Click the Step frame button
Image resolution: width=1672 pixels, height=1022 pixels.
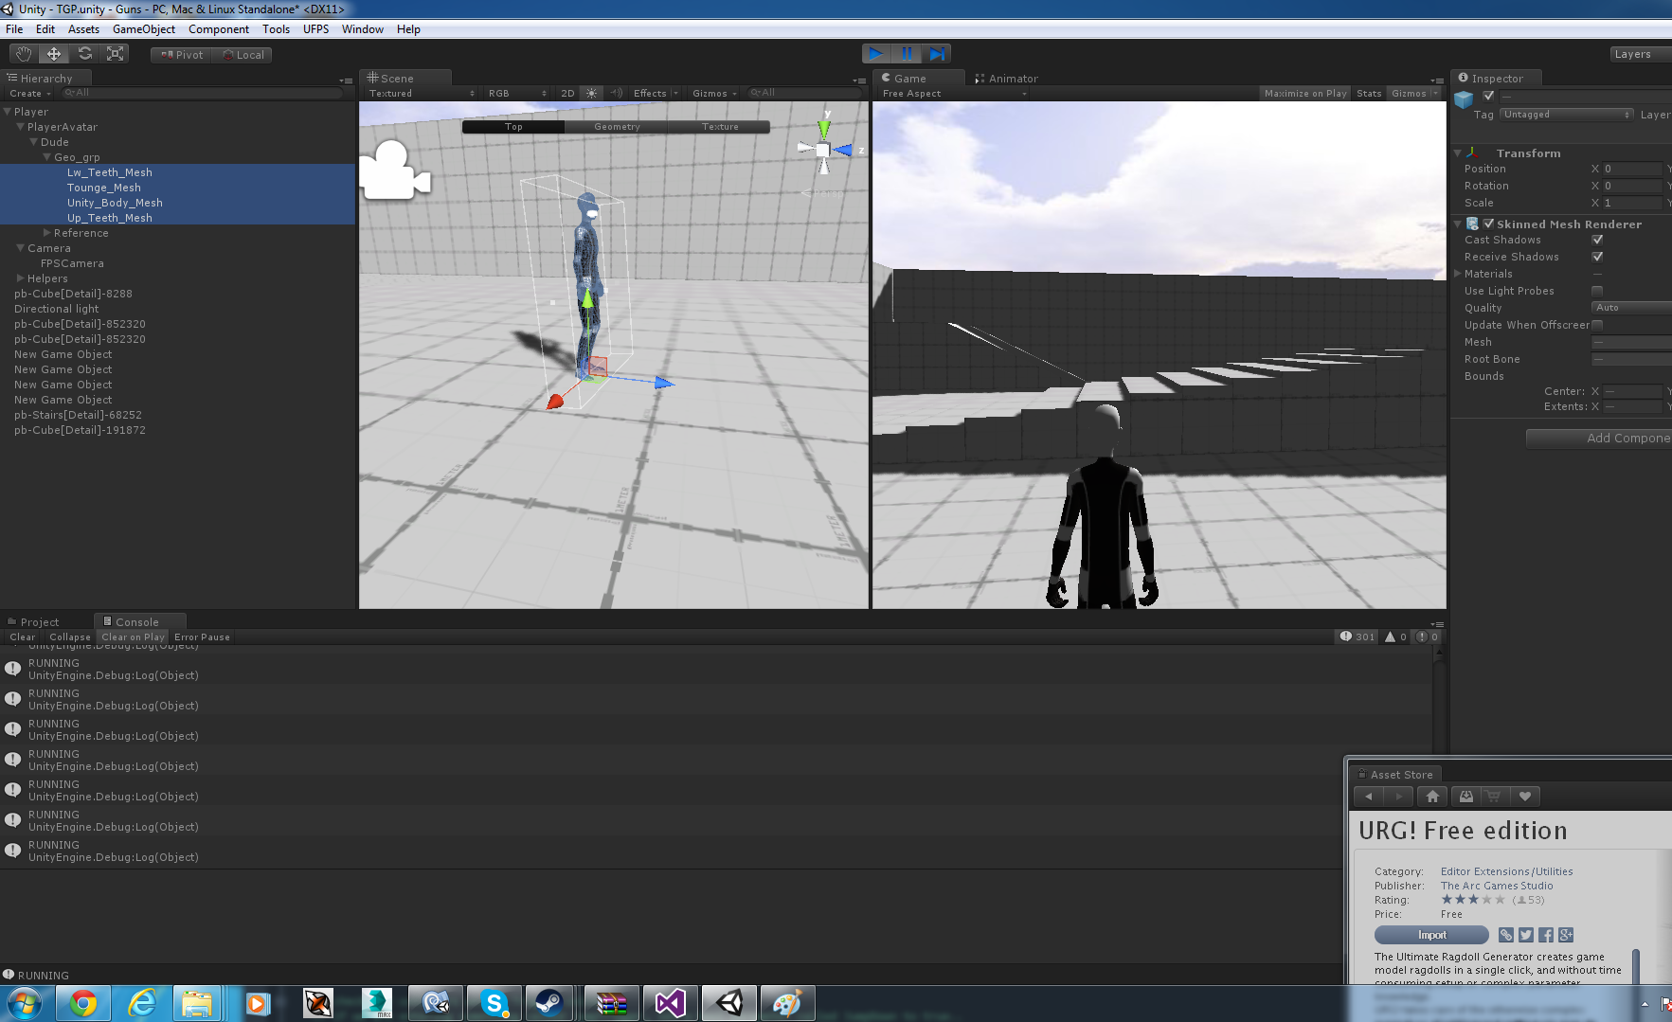click(937, 54)
